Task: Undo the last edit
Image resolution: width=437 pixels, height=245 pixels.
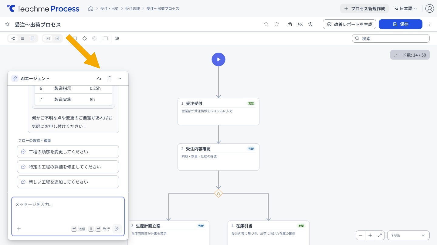Action: click(266, 24)
